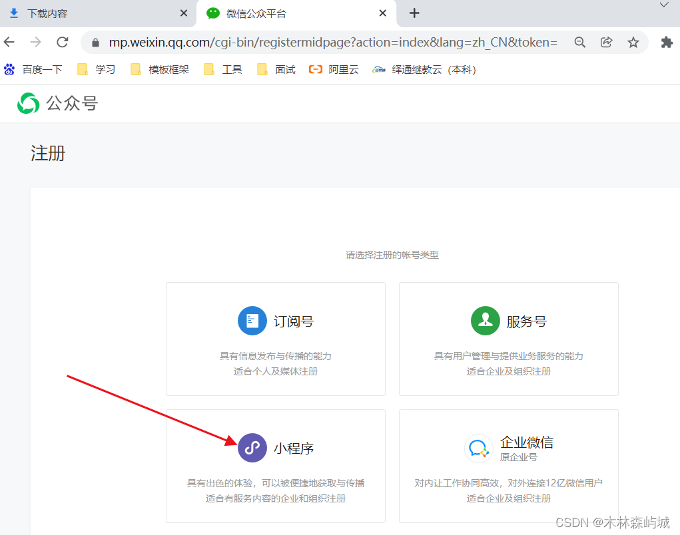Click the browser back button
The height and width of the screenshot is (535, 680).
tap(9, 42)
